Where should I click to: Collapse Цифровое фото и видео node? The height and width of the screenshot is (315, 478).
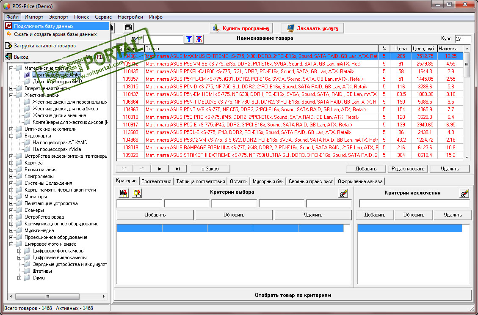coord(11,244)
